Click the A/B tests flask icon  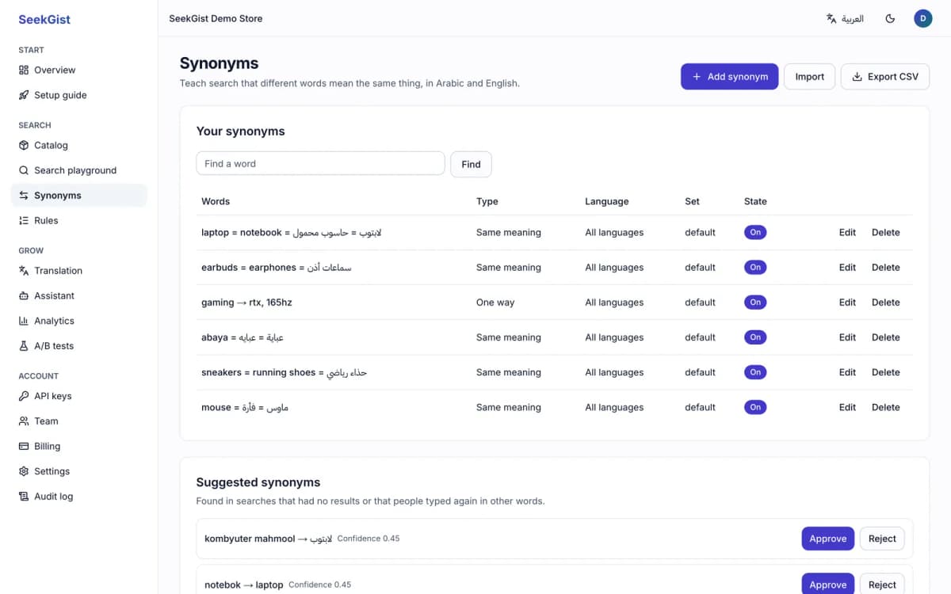tap(24, 346)
